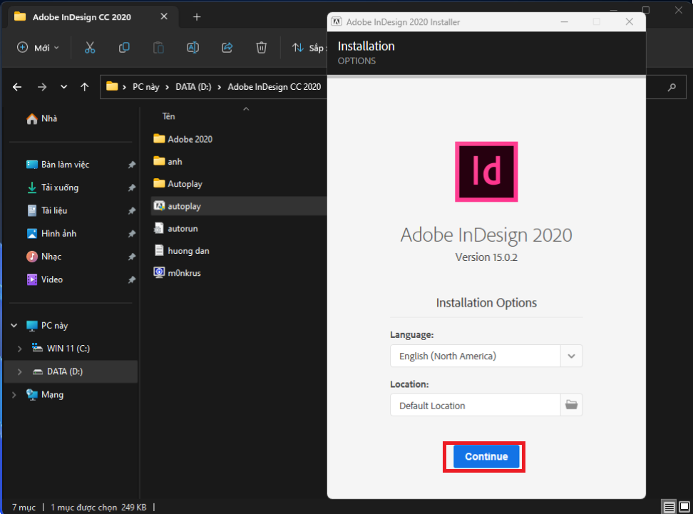Screen dimensions: 693x514
Task: Click the Continue button in installer
Action: point(486,456)
